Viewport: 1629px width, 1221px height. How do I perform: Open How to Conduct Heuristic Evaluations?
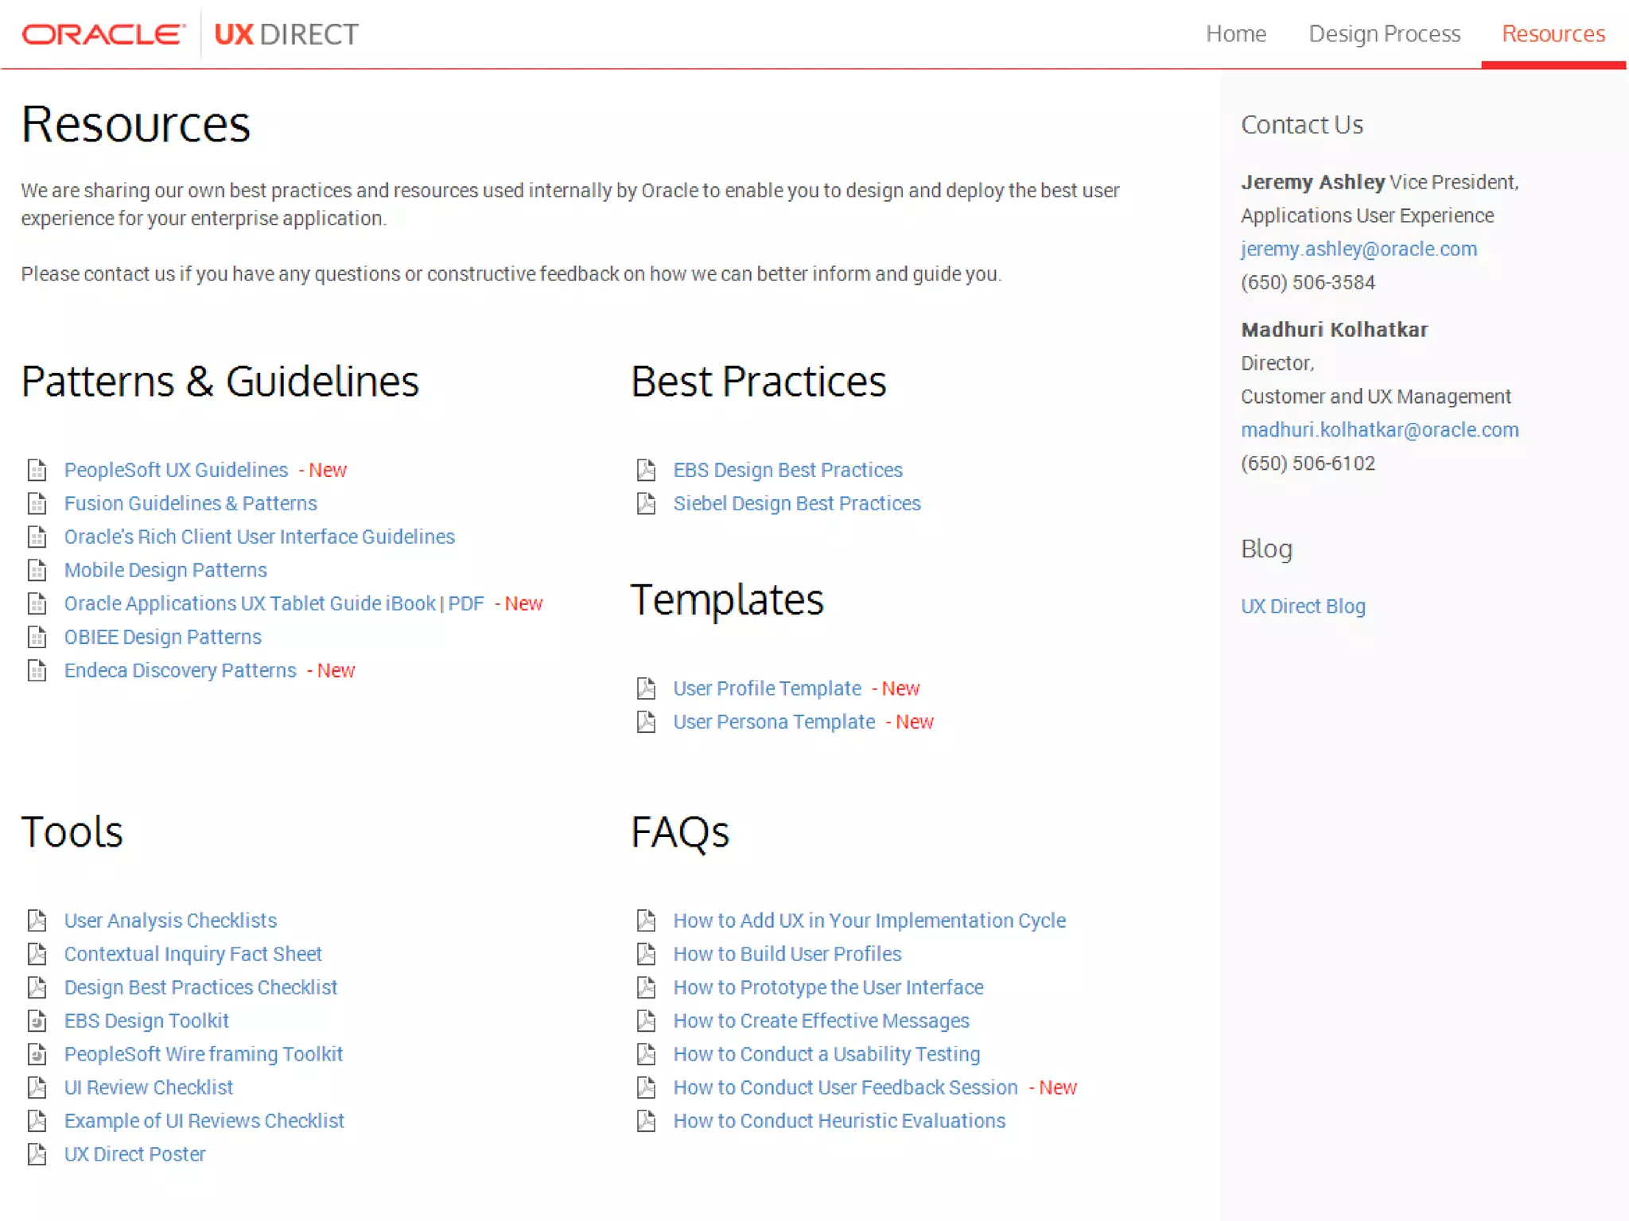(839, 1121)
